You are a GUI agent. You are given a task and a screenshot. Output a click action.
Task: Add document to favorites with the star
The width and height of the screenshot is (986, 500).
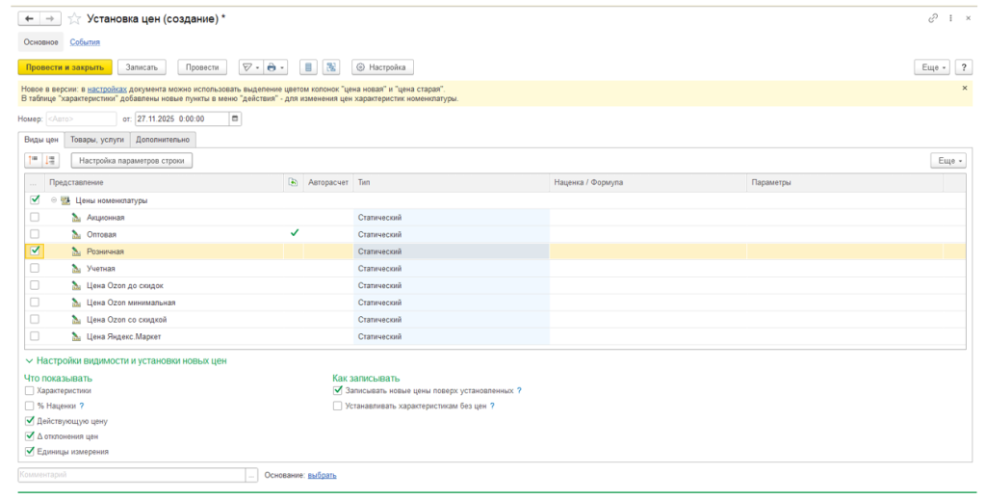click(x=74, y=19)
